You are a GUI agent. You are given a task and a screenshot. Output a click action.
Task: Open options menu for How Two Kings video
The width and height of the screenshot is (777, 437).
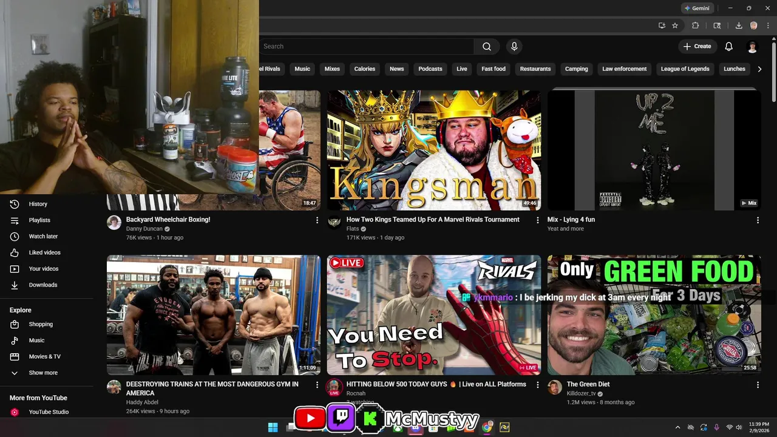(x=537, y=220)
